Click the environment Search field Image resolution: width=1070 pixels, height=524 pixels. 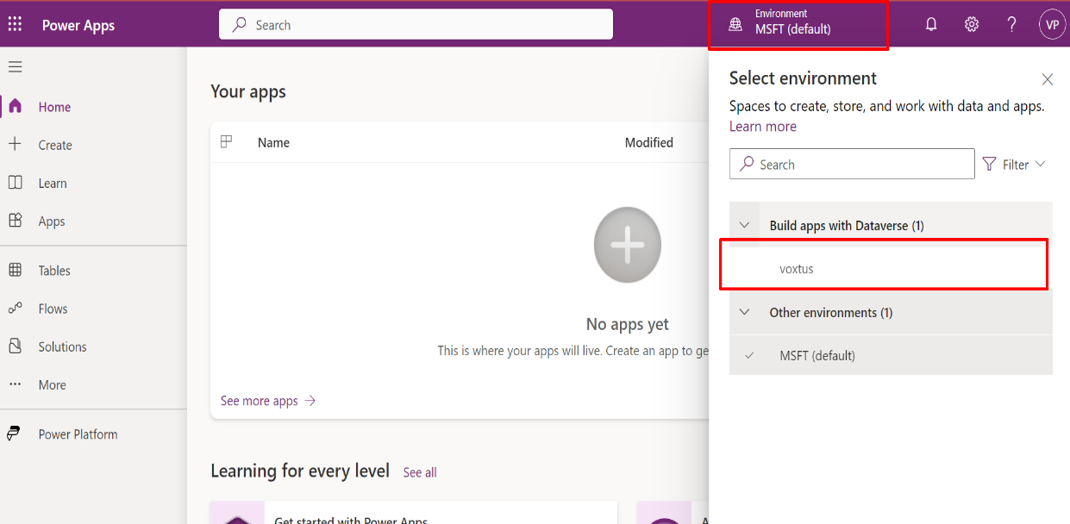[852, 164]
